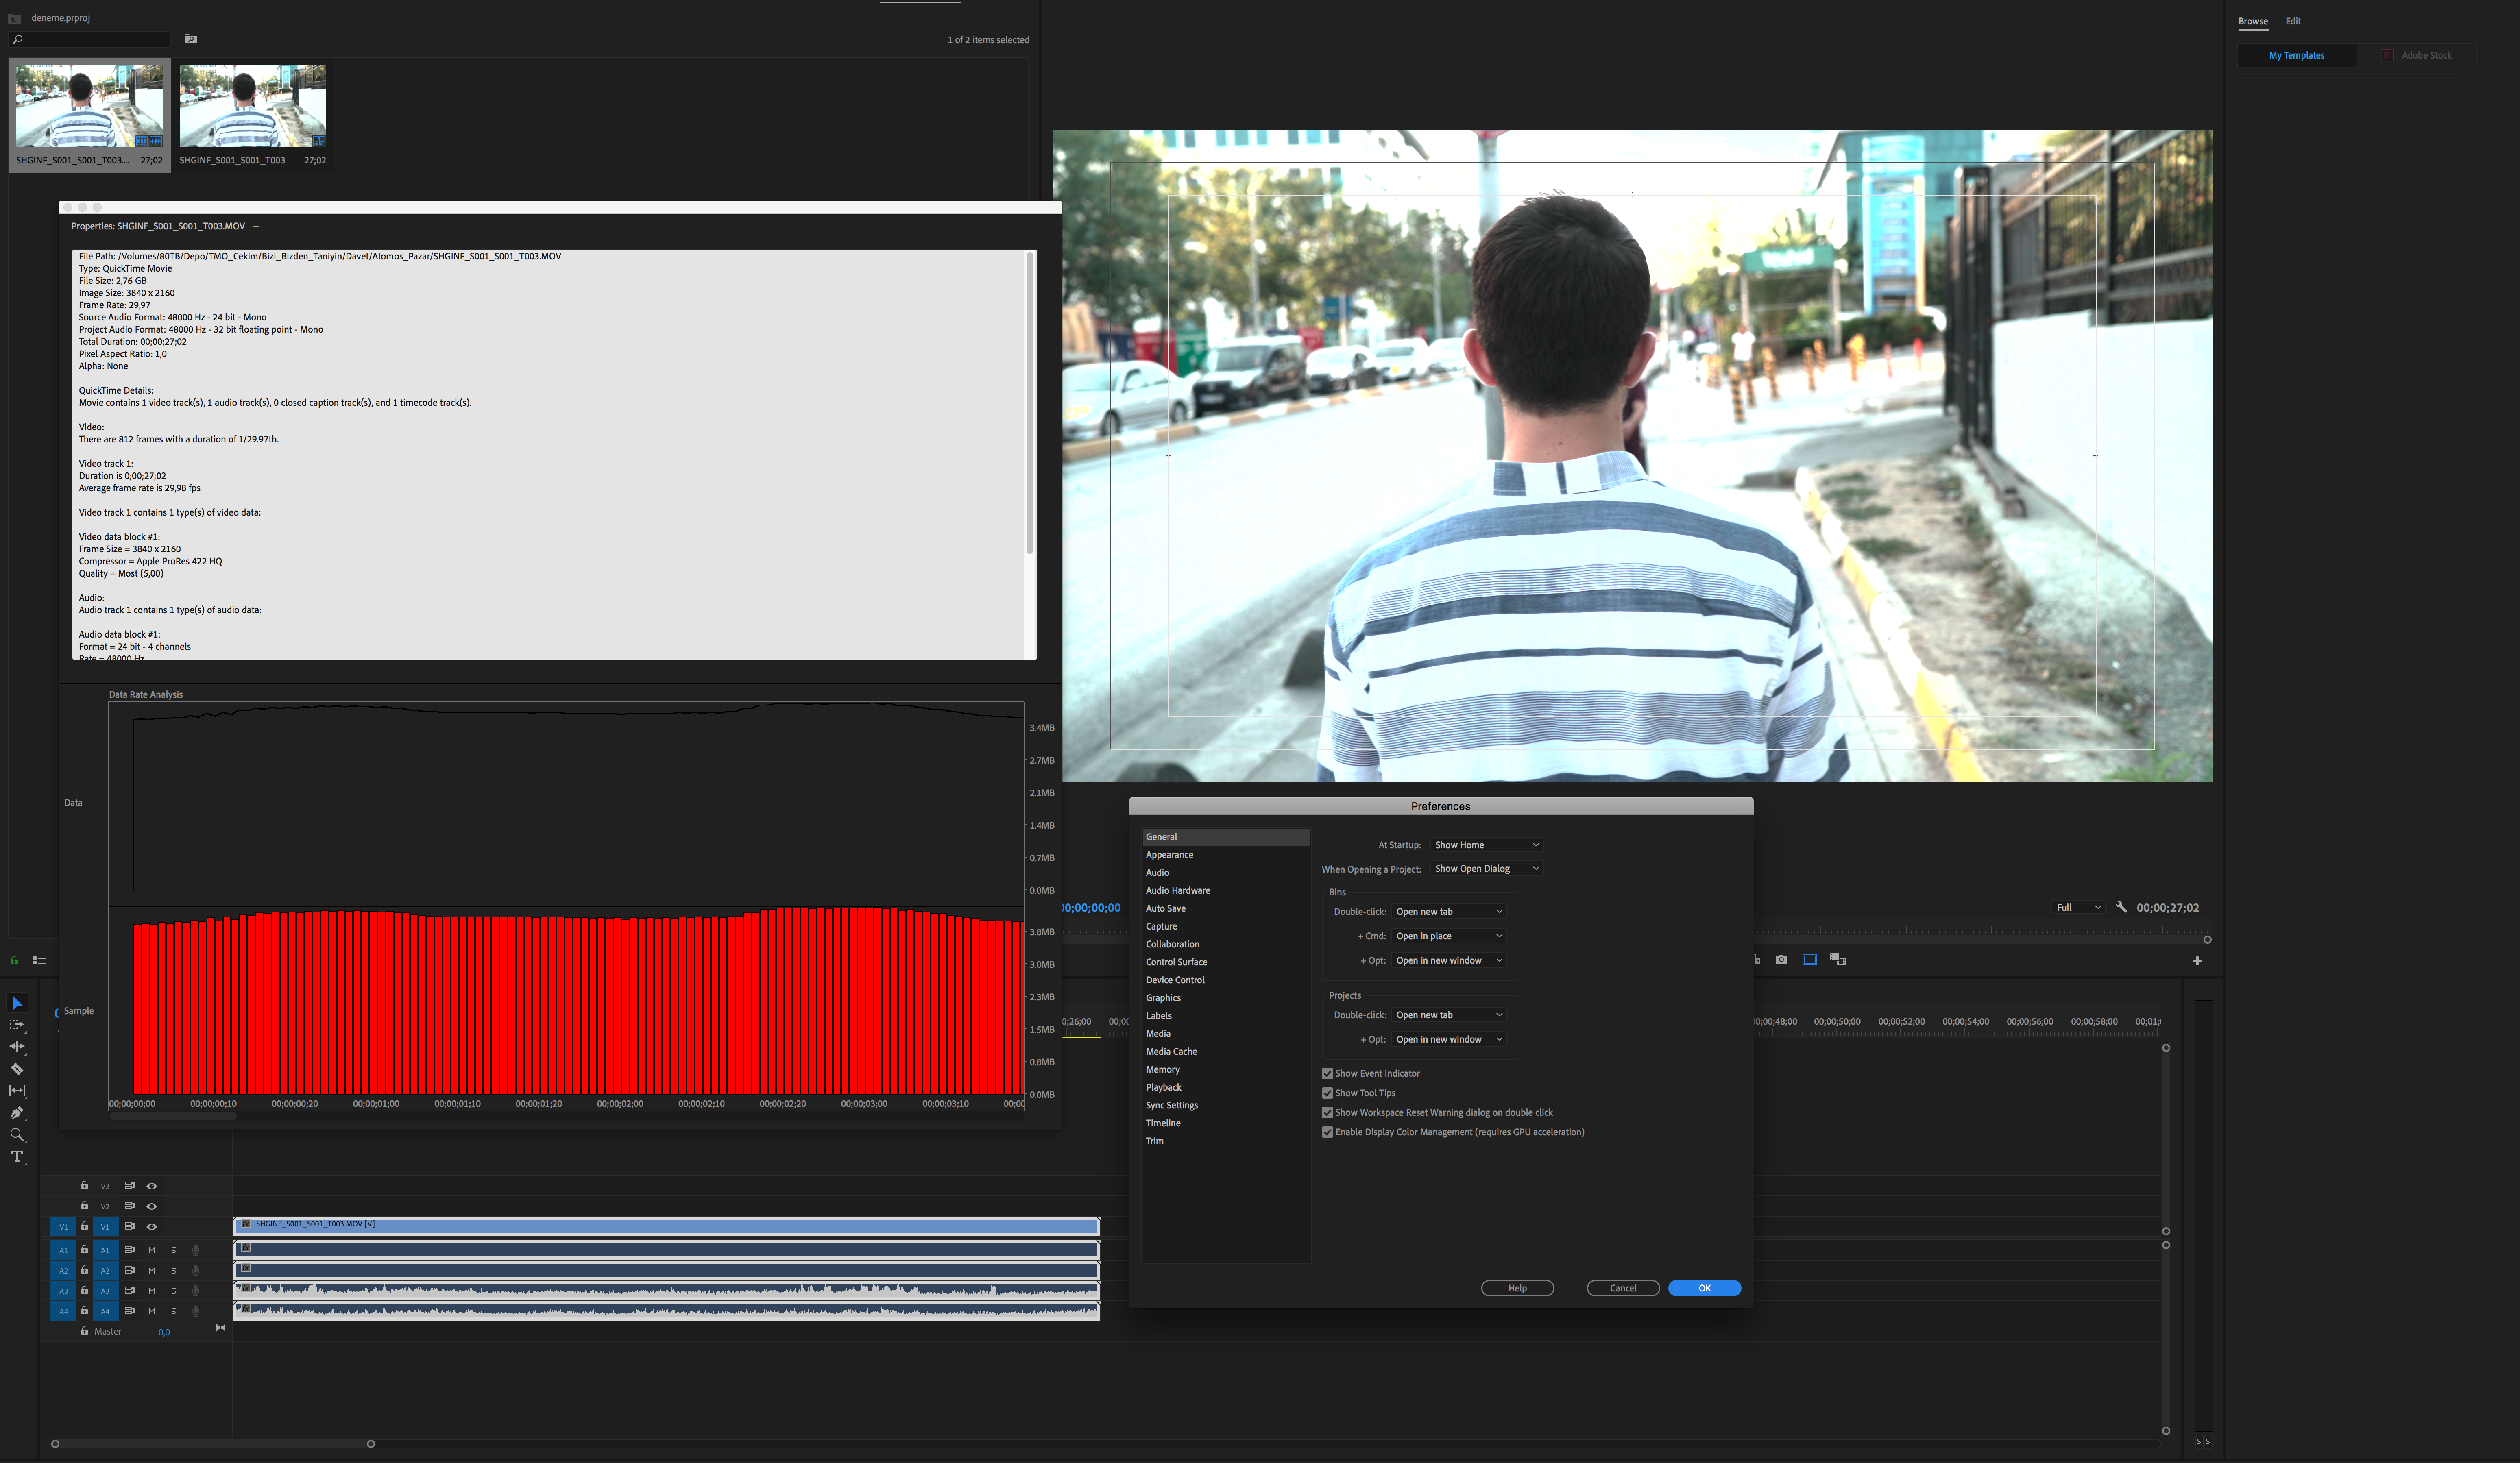Select the Razor tool
The width and height of the screenshot is (2520, 1463).
pyautogui.click(x=17, y=1069)
